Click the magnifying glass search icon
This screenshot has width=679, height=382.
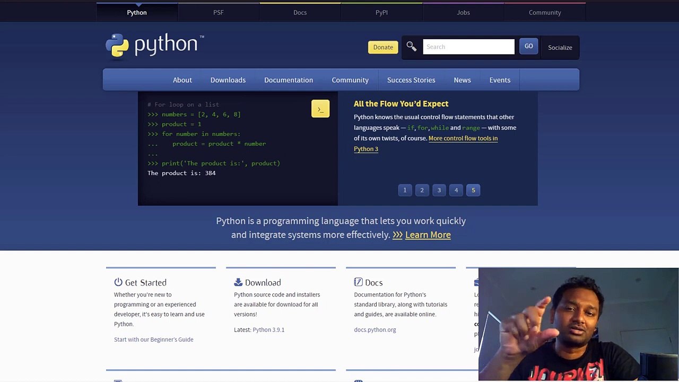tap(412, 47)
